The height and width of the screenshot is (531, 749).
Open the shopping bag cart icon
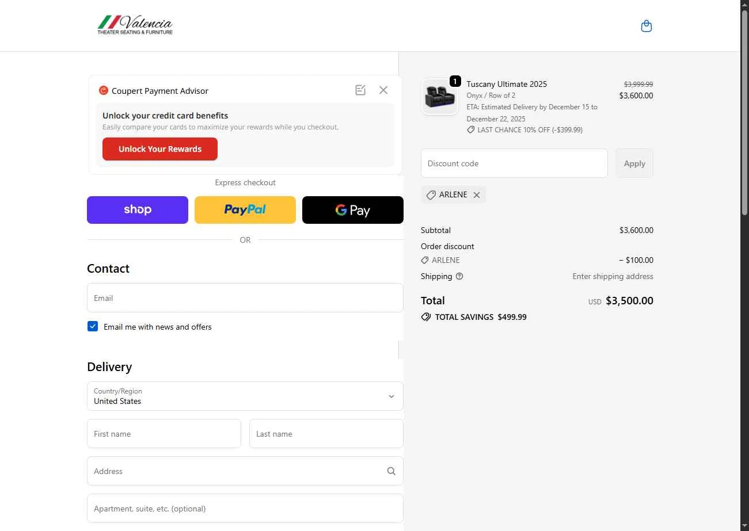647,26
